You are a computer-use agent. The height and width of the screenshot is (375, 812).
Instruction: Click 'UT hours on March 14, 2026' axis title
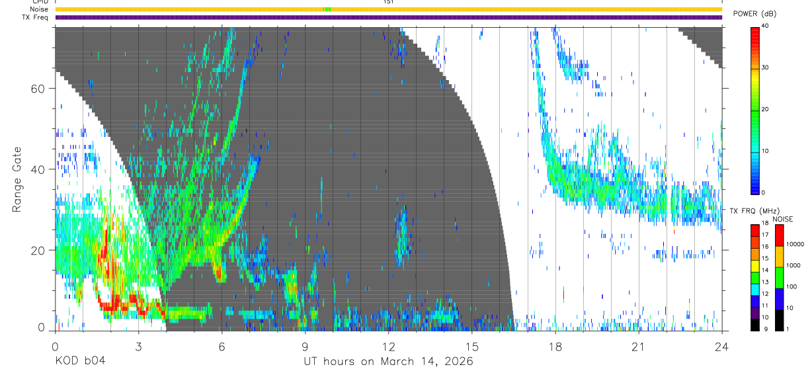click(388, 362)
